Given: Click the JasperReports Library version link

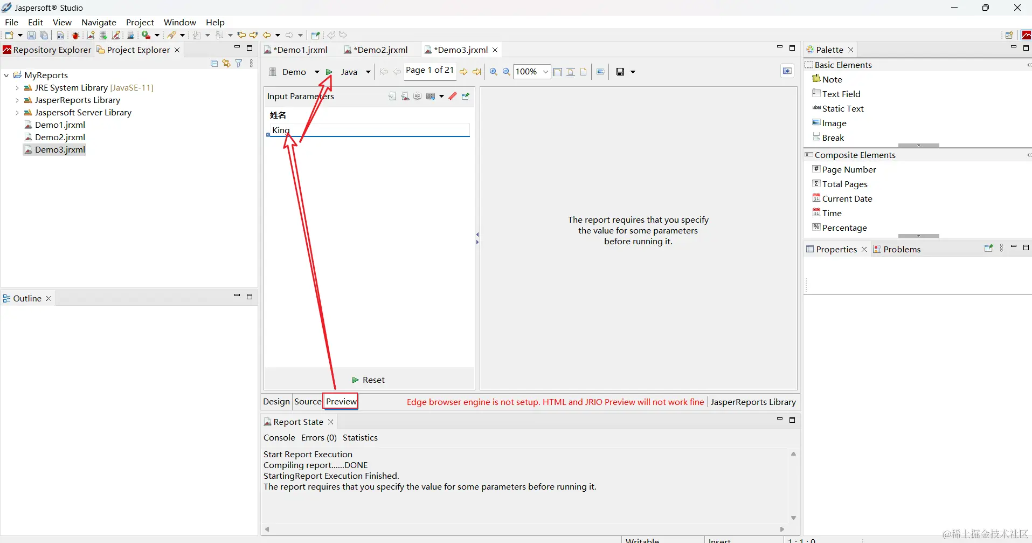Looking at the screenshot, I should click(753, 402).
